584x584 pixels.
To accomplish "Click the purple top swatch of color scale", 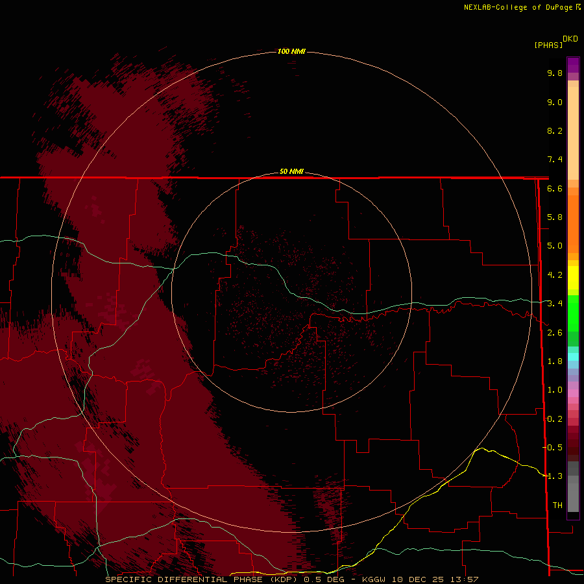I will [573, 65].
